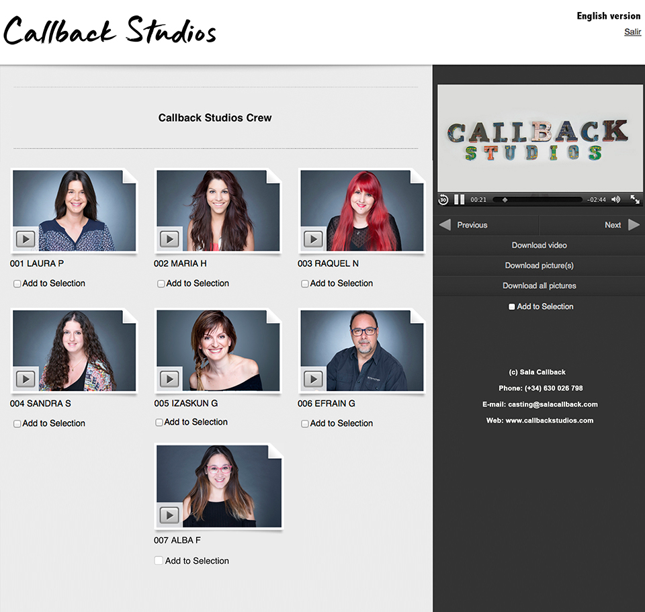Open SANDRA S portrait thumbnail
Screen dimensions: 645x612
pyautogui.click(x=74, y=351)
